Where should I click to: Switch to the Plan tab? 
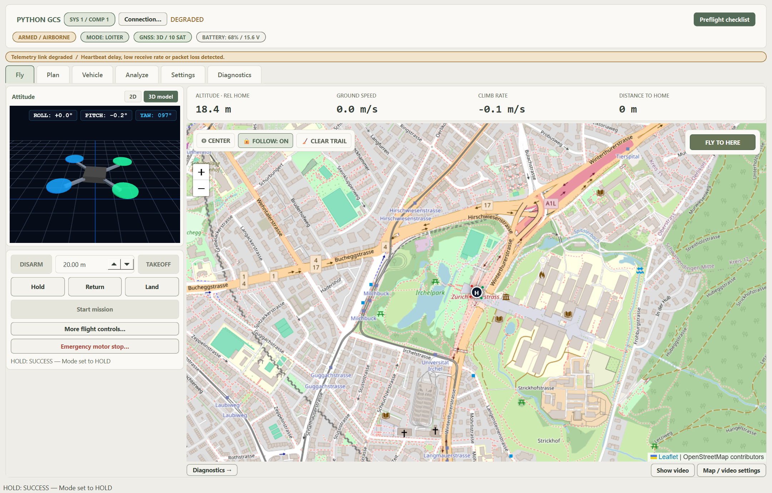(x=53, y=75)
